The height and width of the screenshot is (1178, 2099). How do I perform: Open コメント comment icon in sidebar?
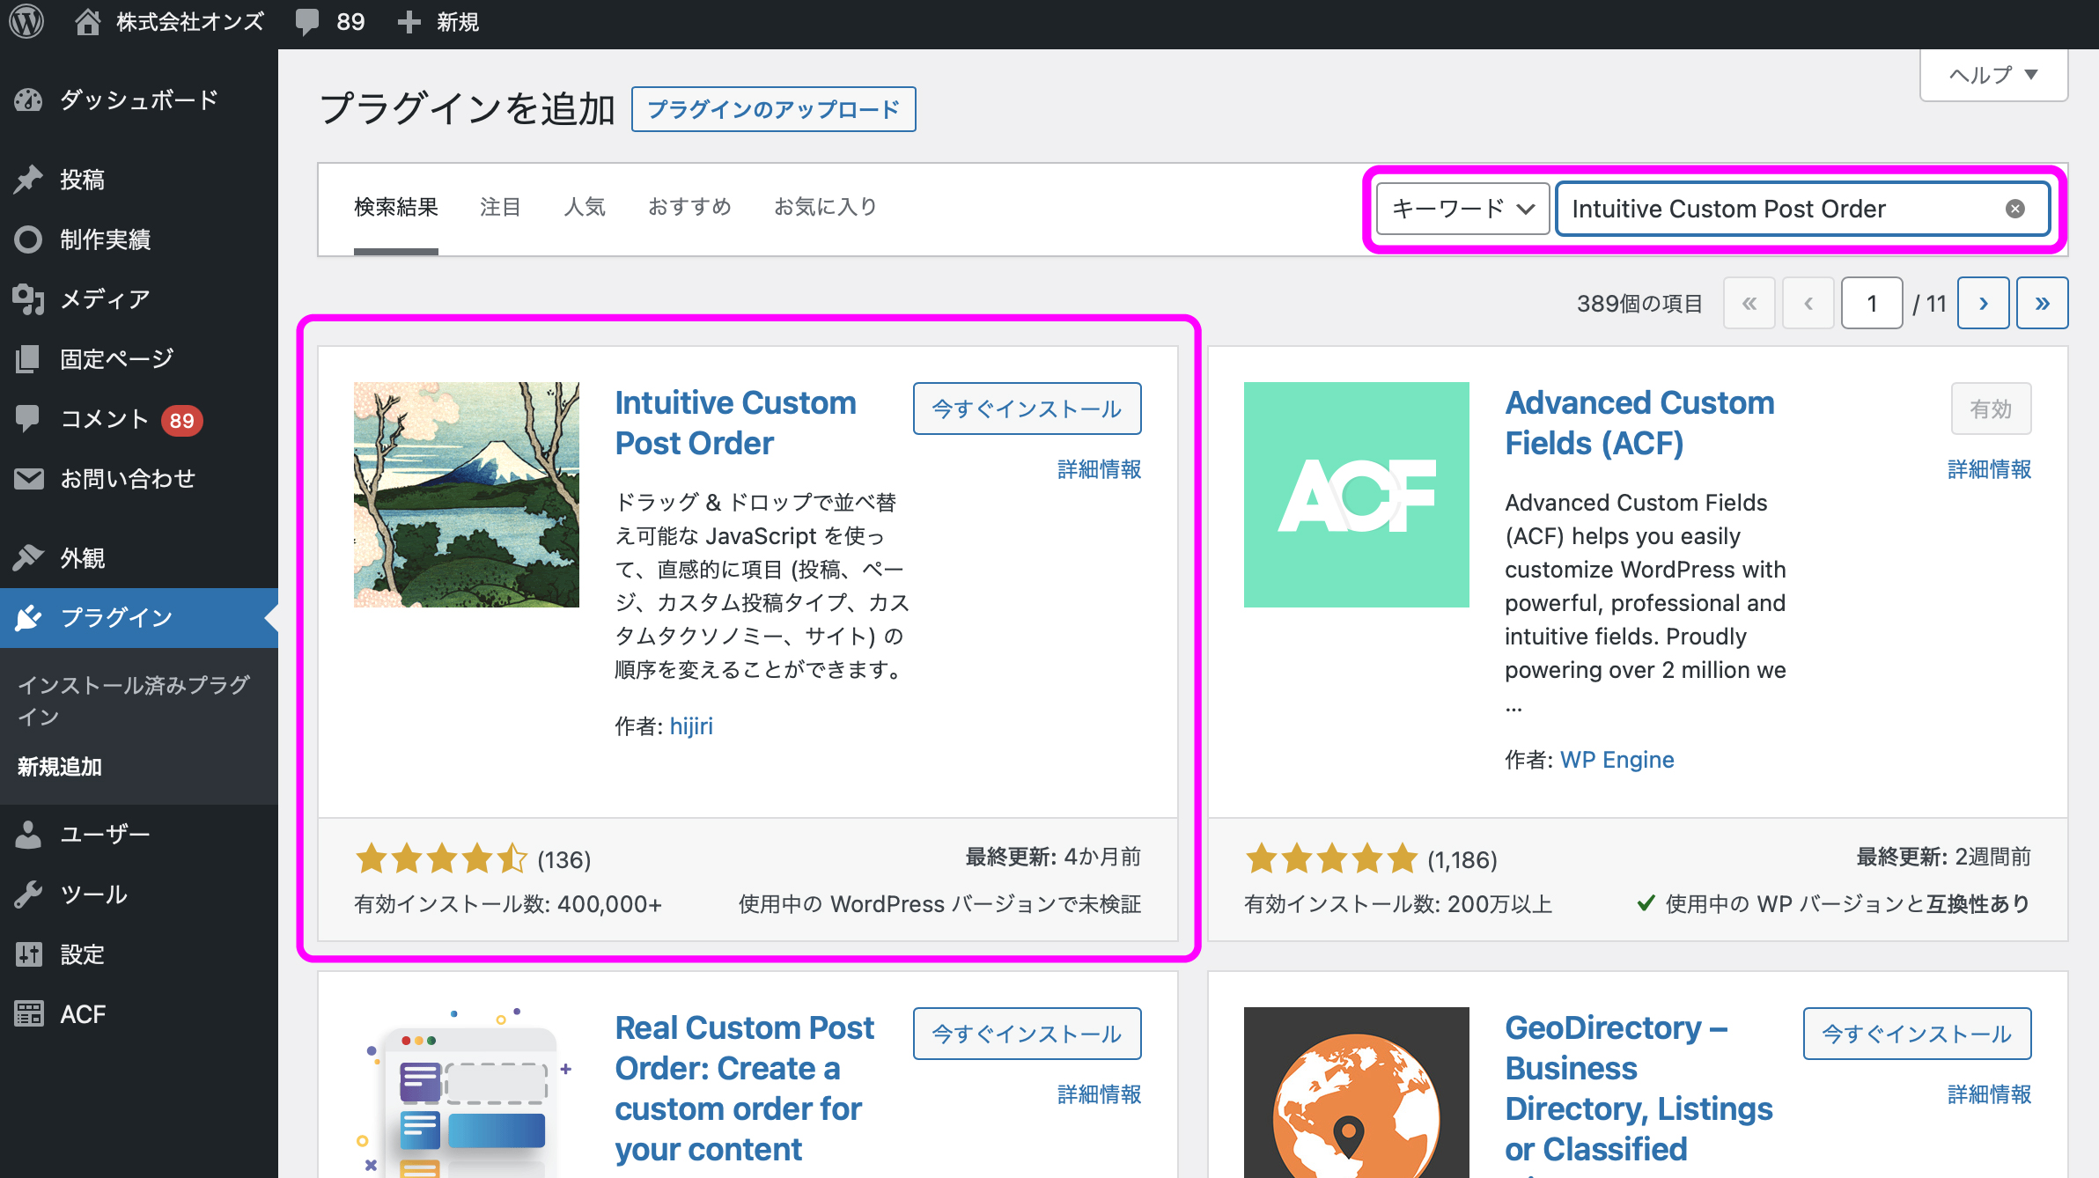click(28, 419)
